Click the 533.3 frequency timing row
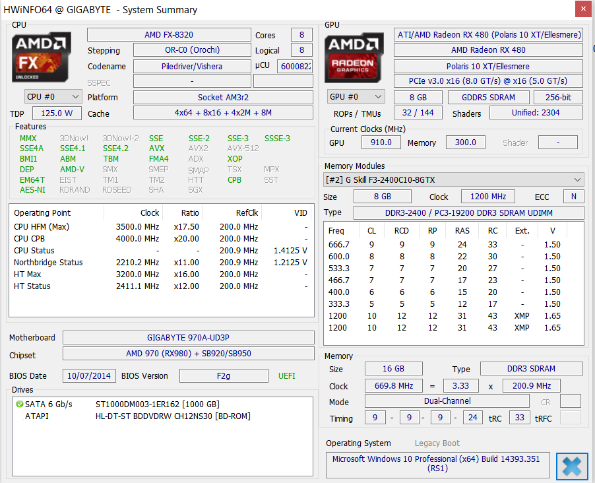This screenshot has height=483, width=595. click(444, 269)
